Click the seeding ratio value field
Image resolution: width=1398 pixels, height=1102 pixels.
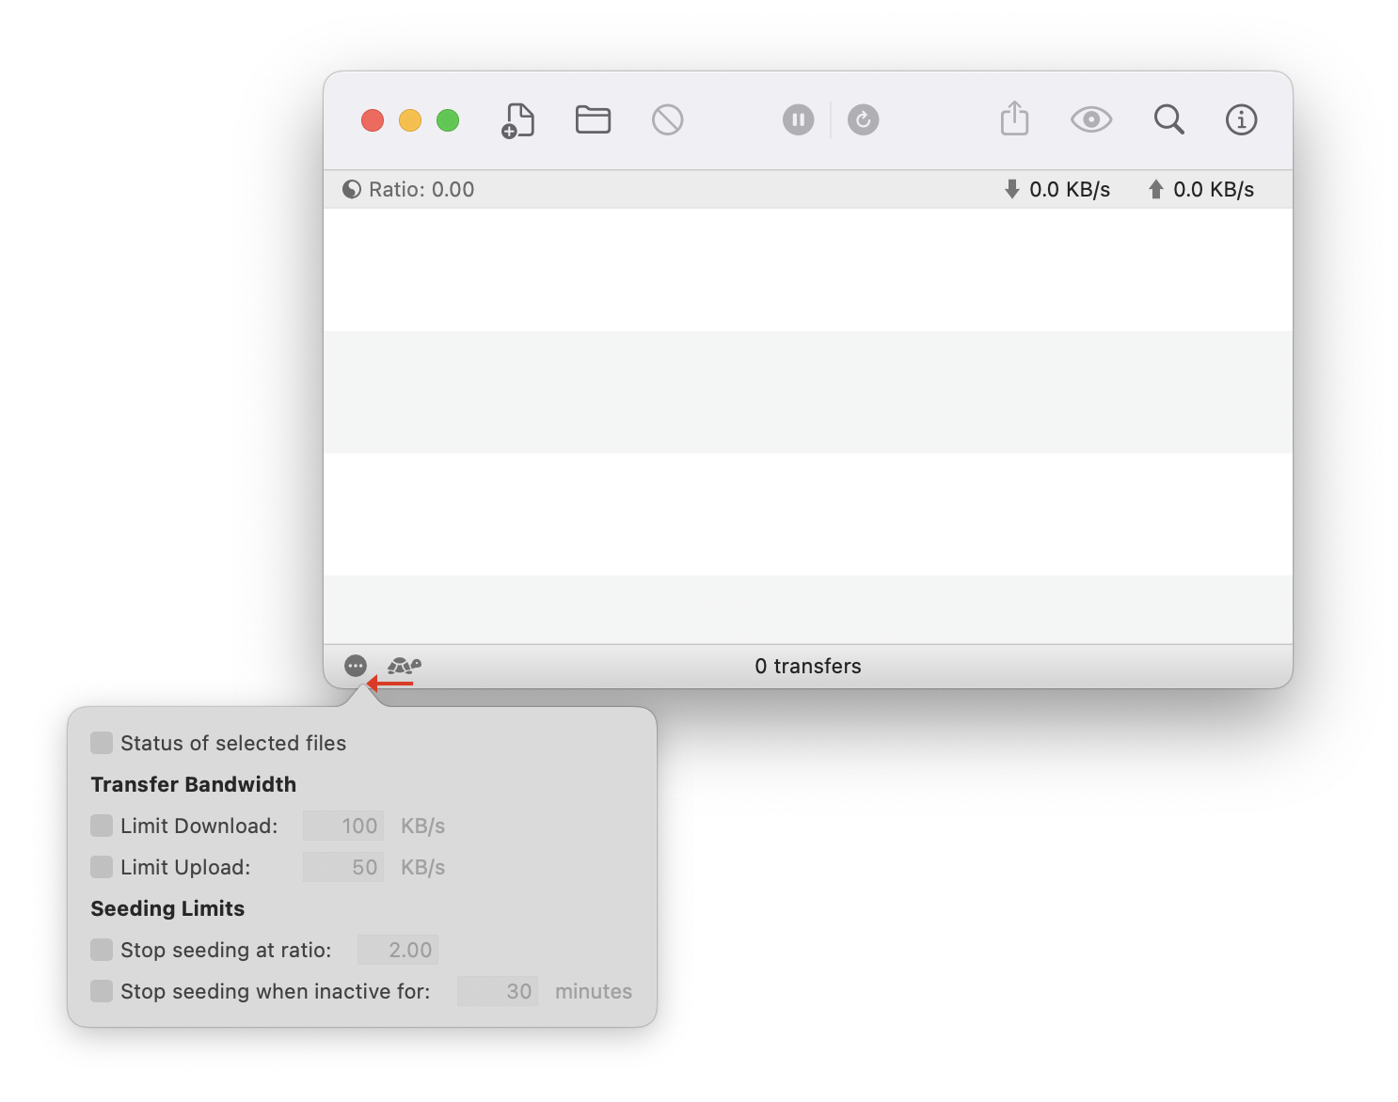tap(397, 950)
